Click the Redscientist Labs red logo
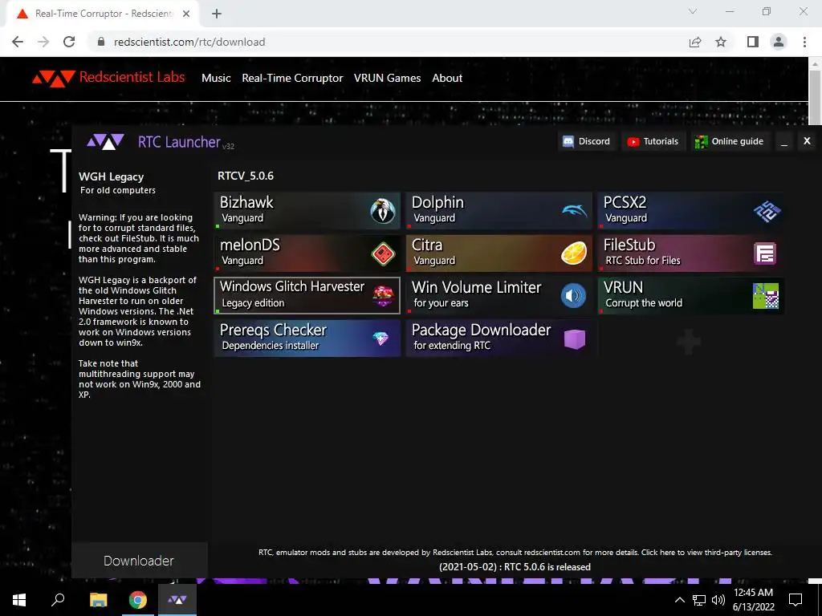Screen dimensions: 822x616 pyautogui.click(x=54, y=78)
